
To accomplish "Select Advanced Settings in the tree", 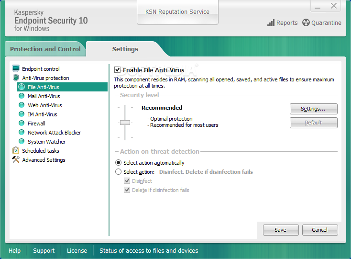I will pos(44,160).
